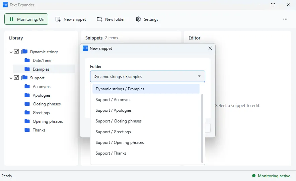The width and height of the screenshot is (296, 181).
Task: Click the dropdown list vertical scrollbar
Action: point(202,128)
